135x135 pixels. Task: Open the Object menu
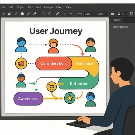point(20,7)
